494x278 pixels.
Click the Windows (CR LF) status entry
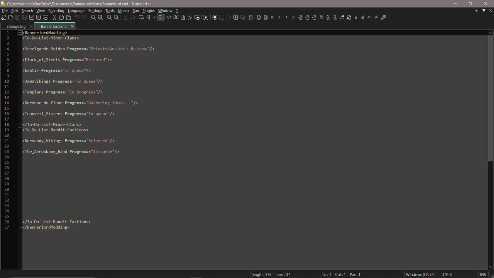pos(420,275)
